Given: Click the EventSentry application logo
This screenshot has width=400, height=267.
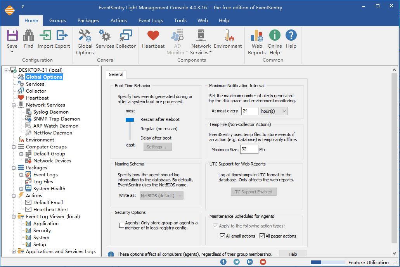Looking at the screenshot, I should [10, 10].
